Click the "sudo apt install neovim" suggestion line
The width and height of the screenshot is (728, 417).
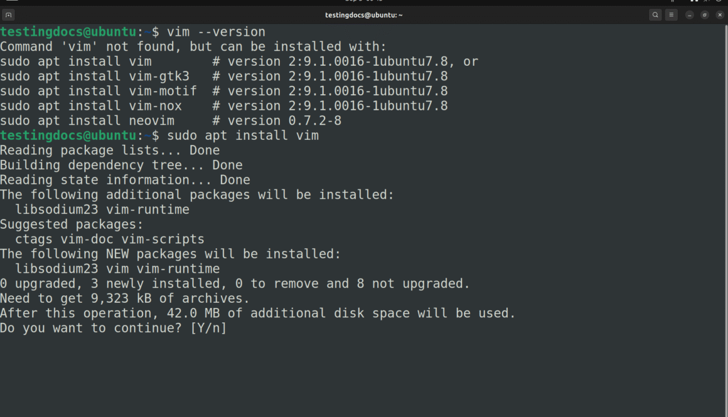(x=87, y=121)
